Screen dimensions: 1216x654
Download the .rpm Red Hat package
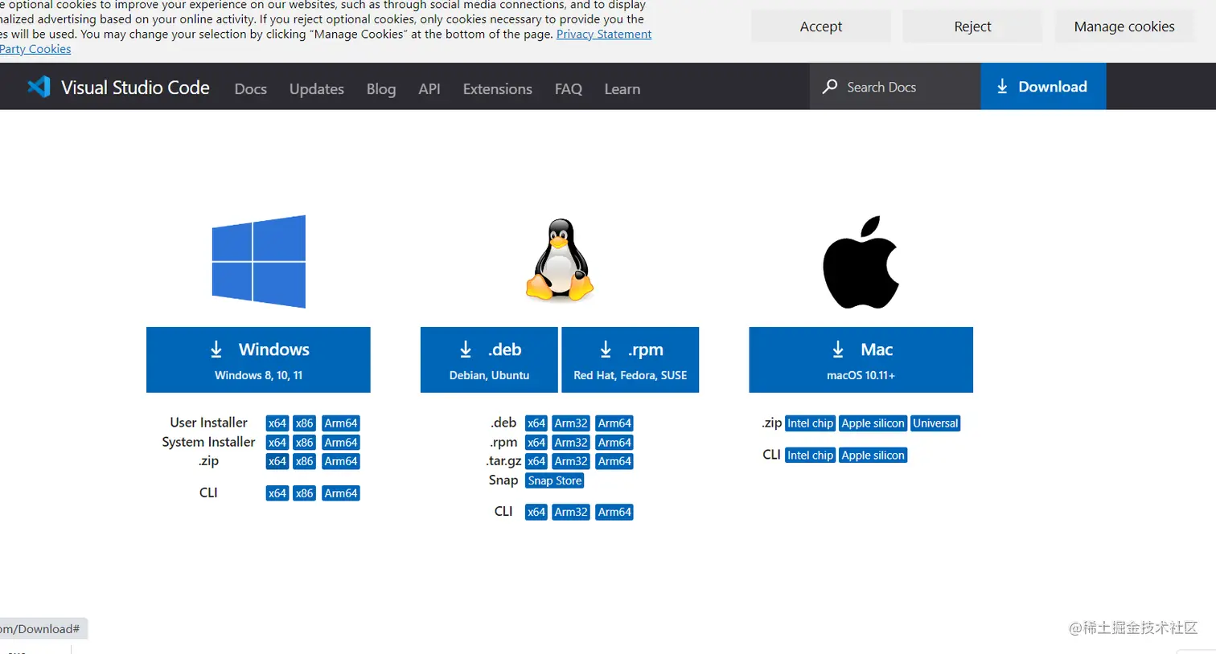631,360
